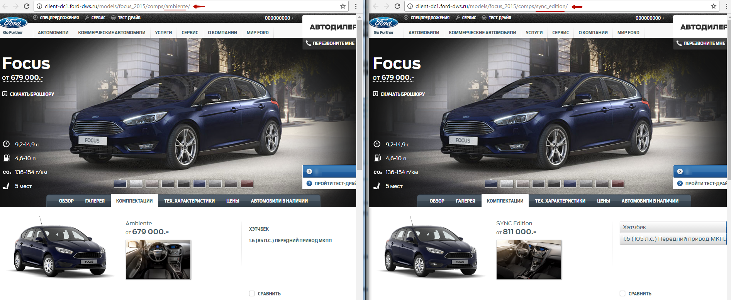This screenshot has height=300, width=731.
Task: Click steering wheel ТЕСТ-ДРАЙВ icon left top bar
Action: point(113,18)
